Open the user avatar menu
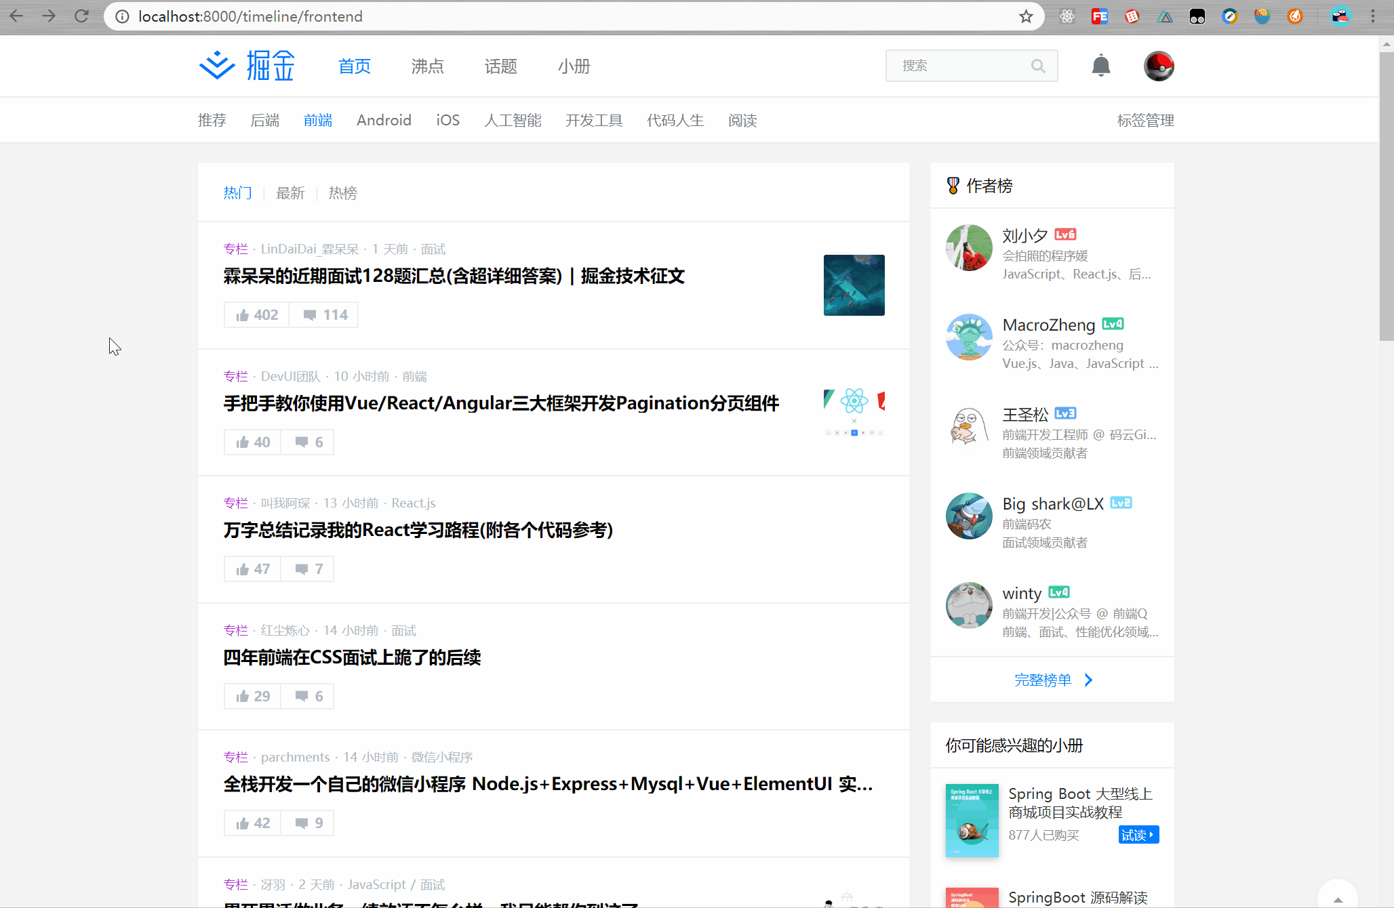Image resolution: width=1394 pixels, height=908 pixels. [1159, 66]
